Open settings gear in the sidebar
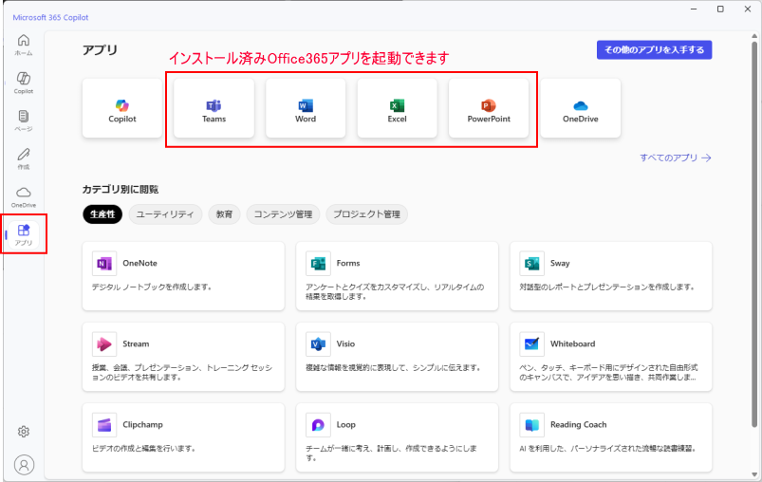The width and height of the screenshot is (762, 482). [x=24, y=432]
